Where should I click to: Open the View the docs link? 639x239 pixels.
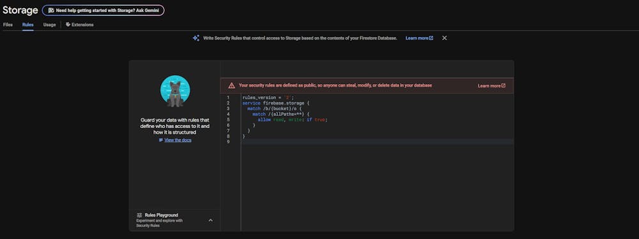pyautogui.click(x=178, y=140)
